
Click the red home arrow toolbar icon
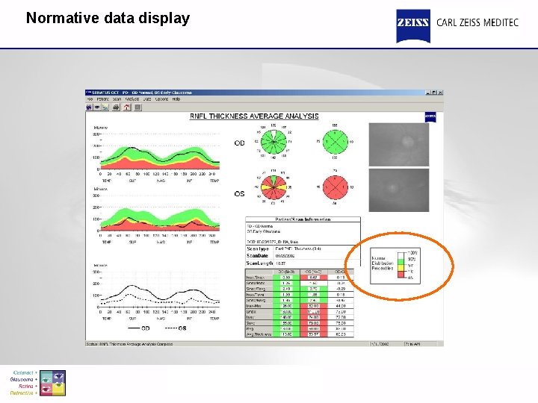coord(127,107)
